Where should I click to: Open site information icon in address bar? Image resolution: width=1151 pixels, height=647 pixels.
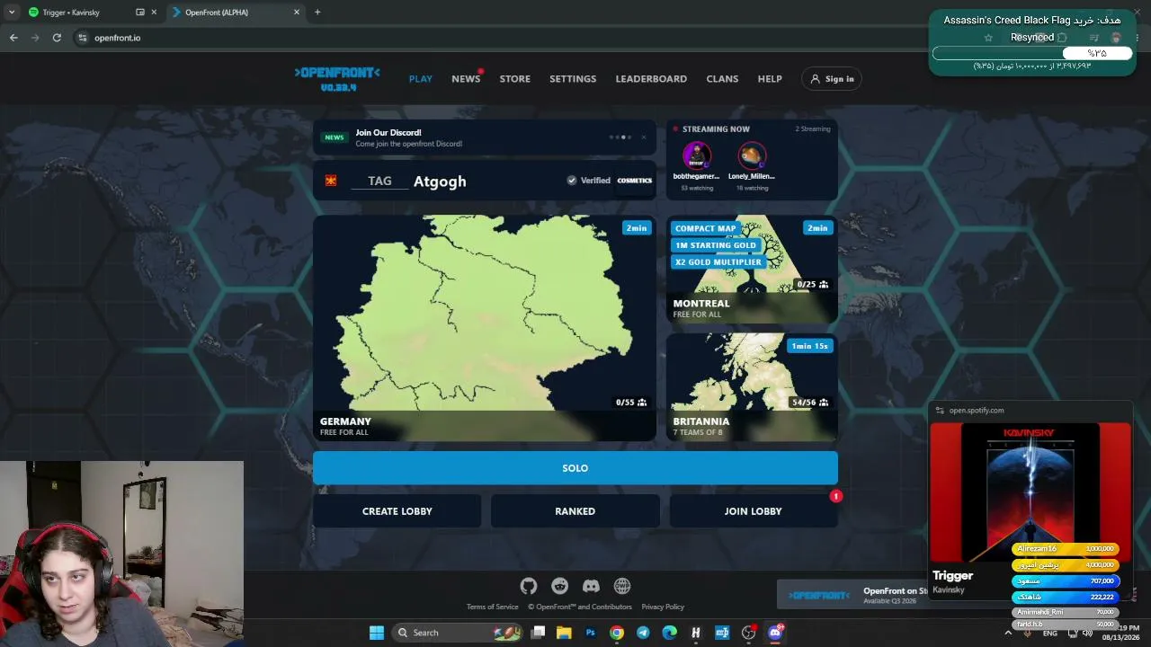click(x=83, y=38)
